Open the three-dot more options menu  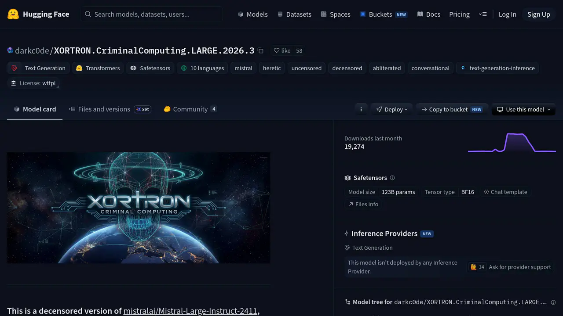pyautogui.click(x=361, y=109)
